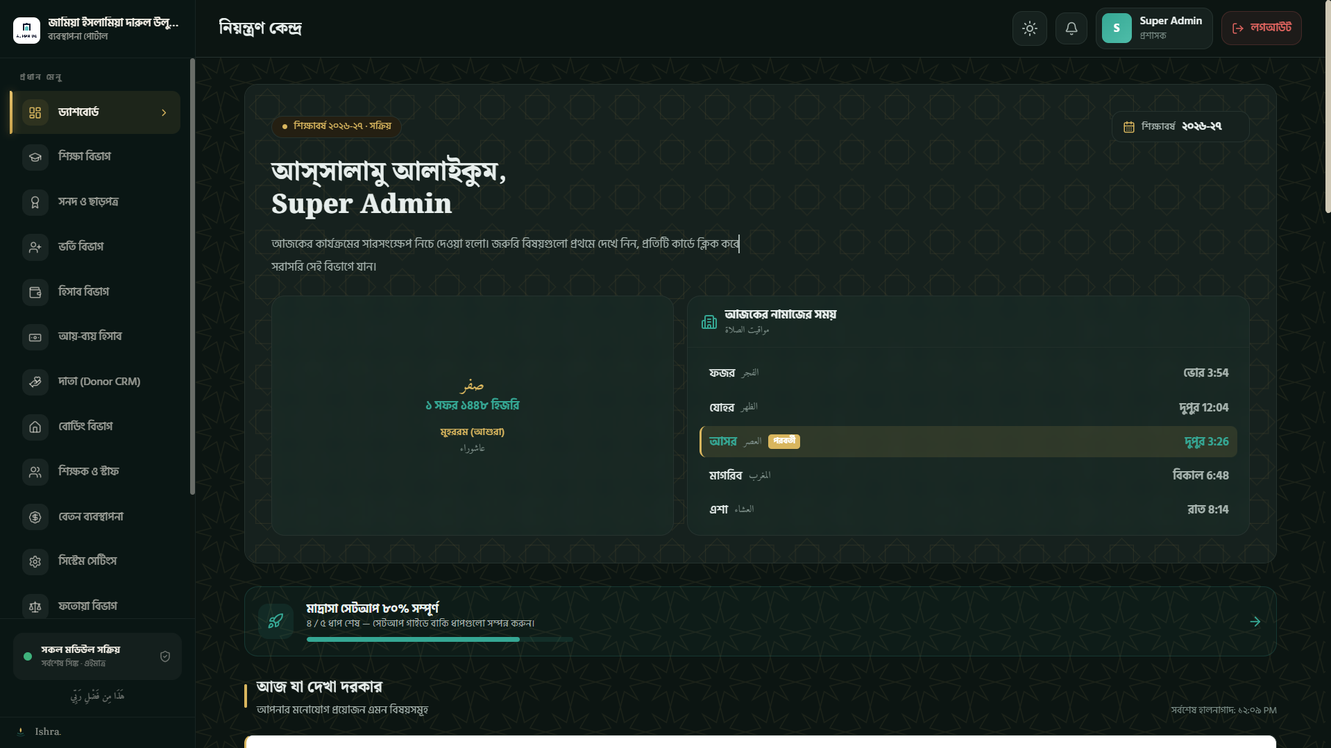The width and height of the screenshot is (1331, 748).
Task: Open বেতন ব্যবস্থাপনা dollar icon
Action: (x=35, y=517)
